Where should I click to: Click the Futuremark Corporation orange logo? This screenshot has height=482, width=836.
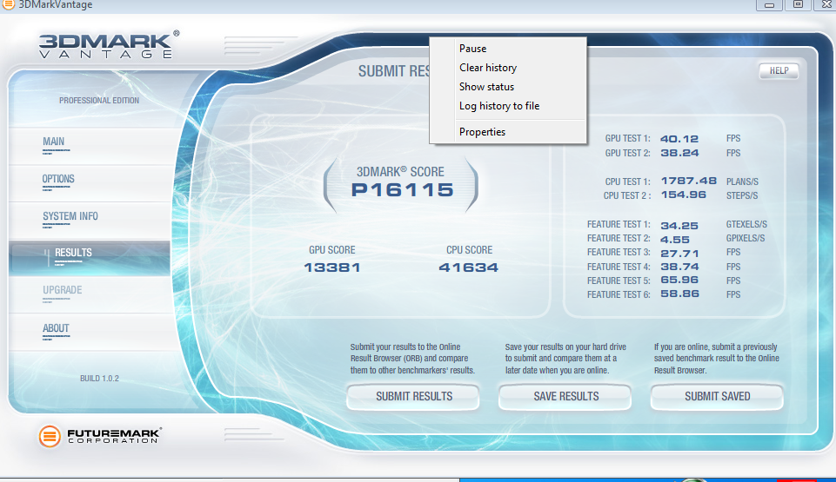pos(50,436)
